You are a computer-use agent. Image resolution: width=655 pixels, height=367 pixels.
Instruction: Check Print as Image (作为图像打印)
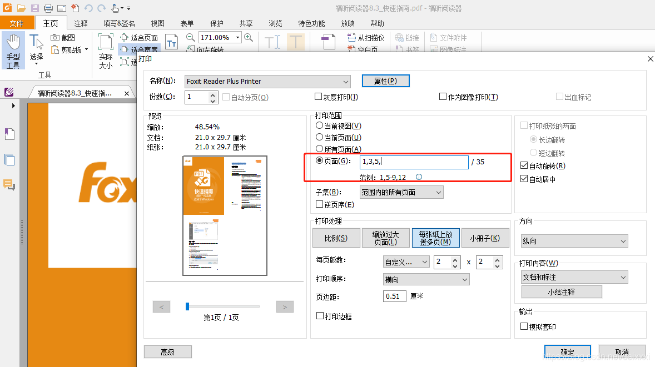443,97
